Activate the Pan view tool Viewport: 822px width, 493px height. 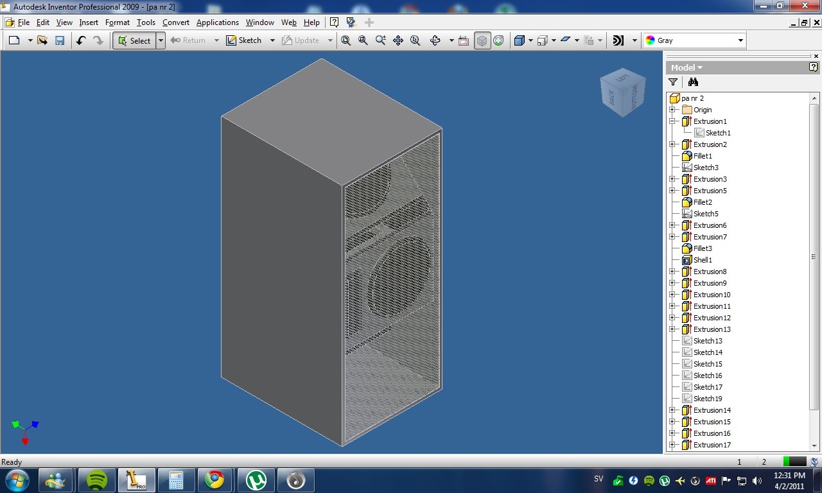click(398, 40)
